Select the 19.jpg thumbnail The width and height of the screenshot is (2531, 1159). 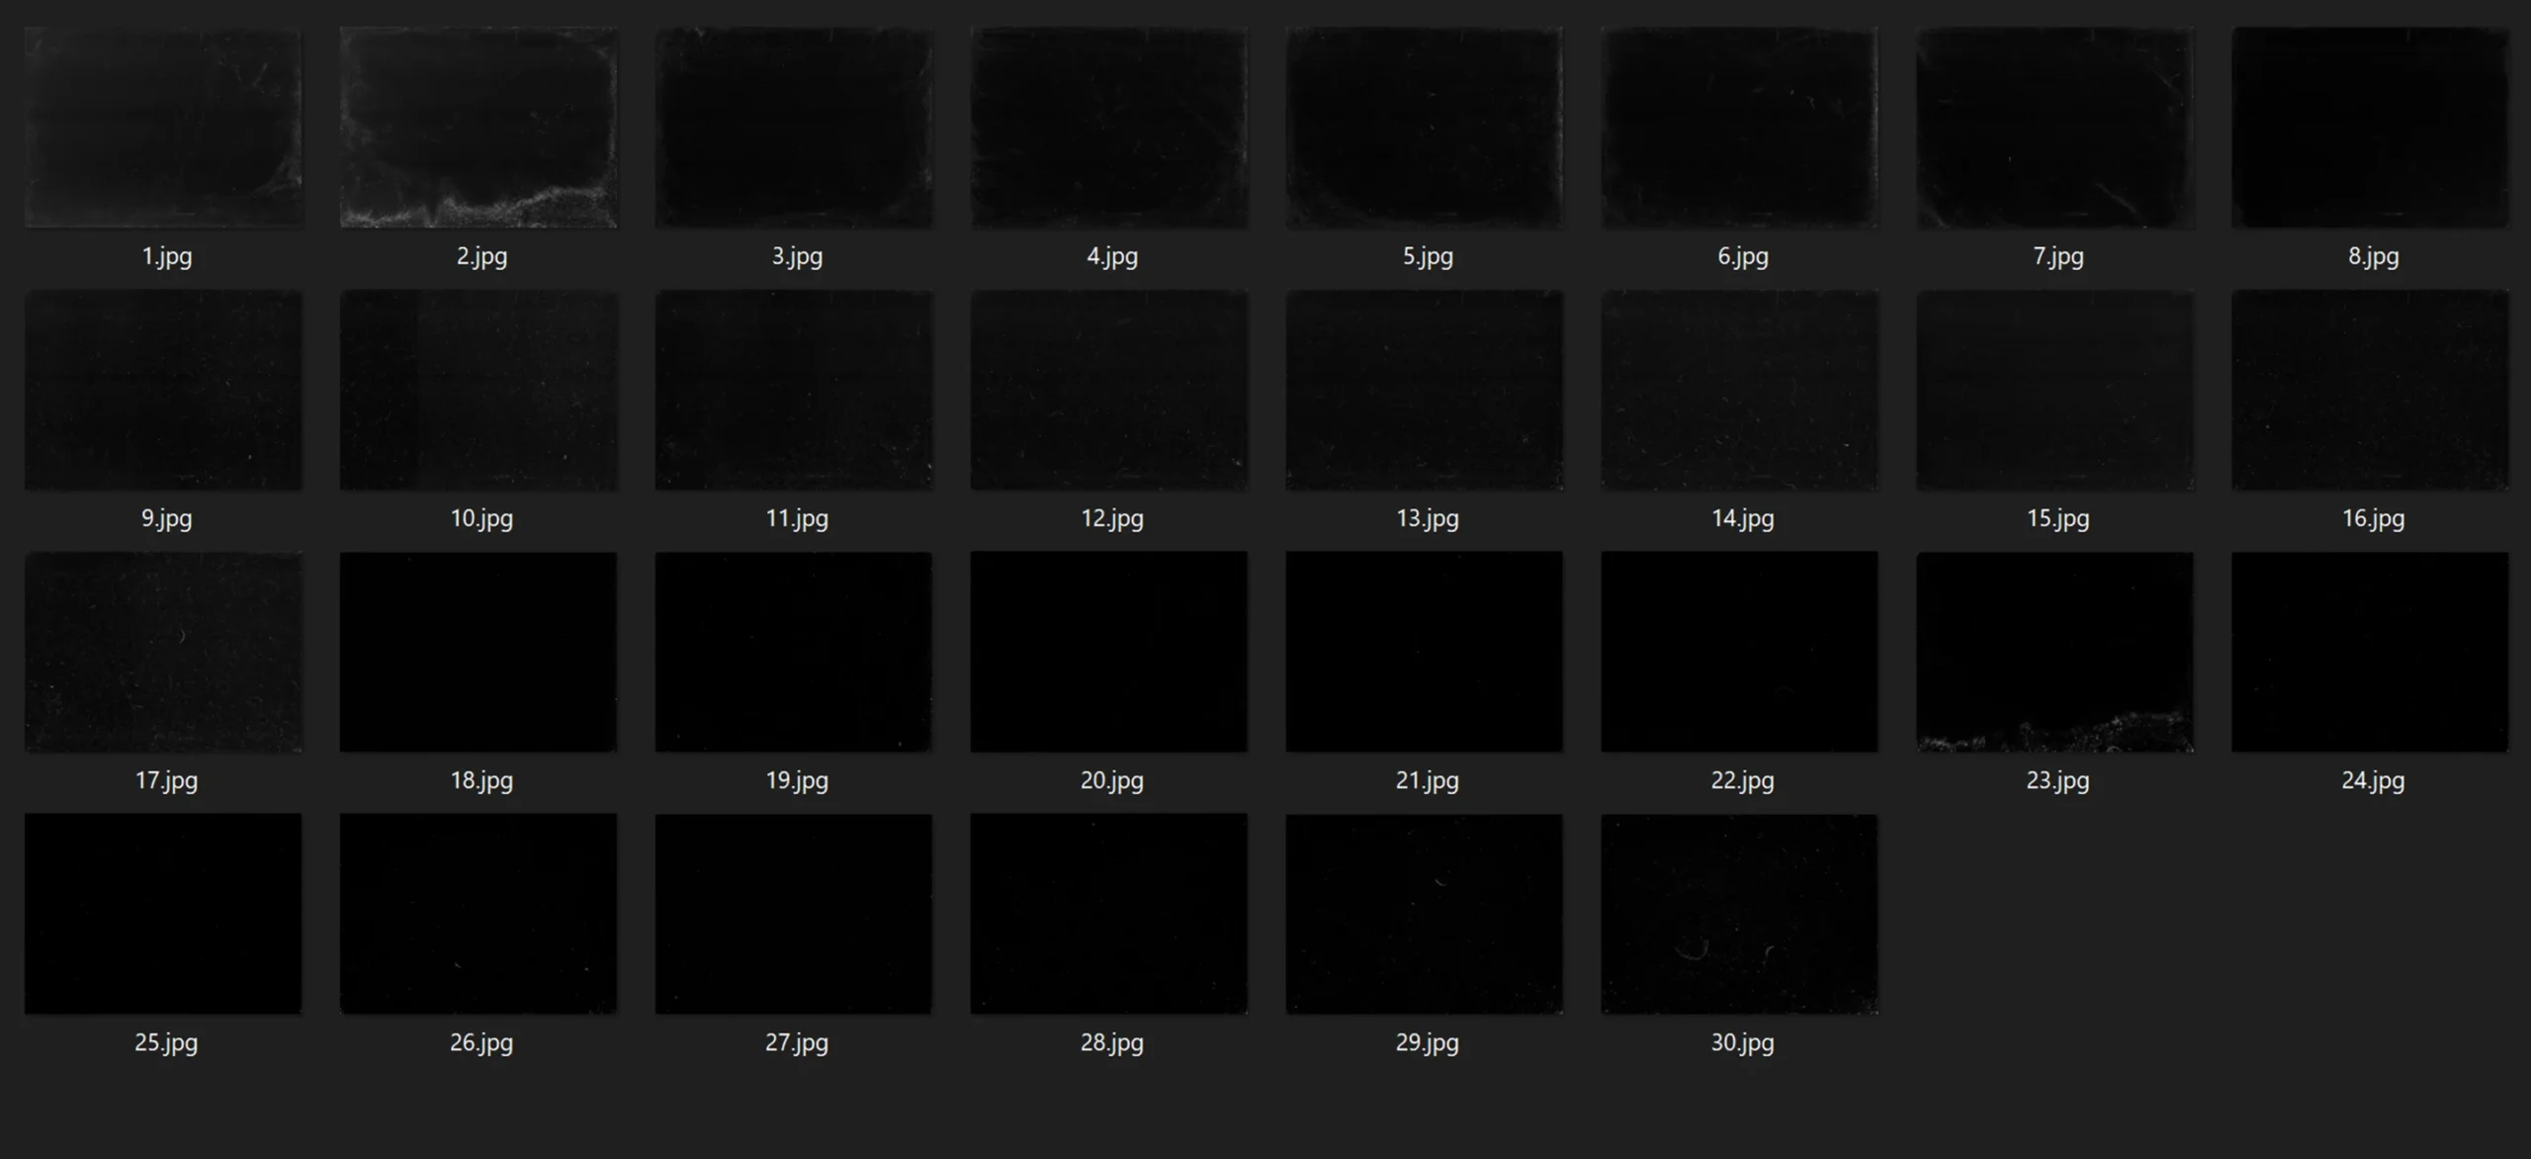coord(794,652)
